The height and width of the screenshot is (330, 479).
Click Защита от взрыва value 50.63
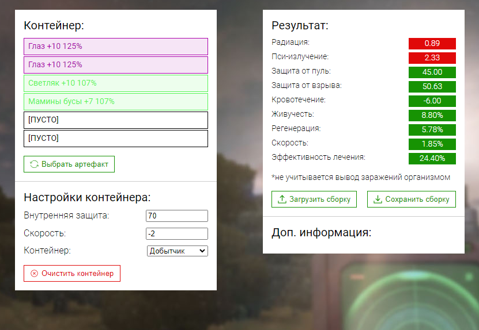(432, 87)
